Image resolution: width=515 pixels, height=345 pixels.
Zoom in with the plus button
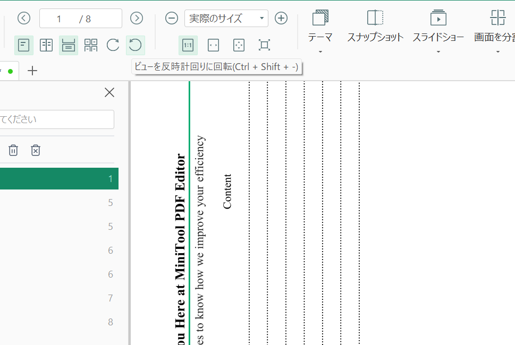tap(281, 18)
